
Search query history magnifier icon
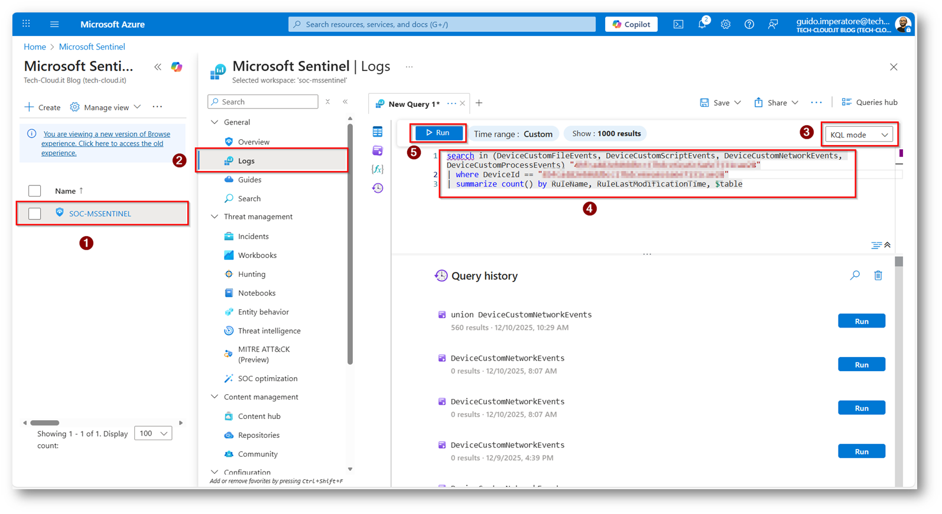[x=855, y=276]
